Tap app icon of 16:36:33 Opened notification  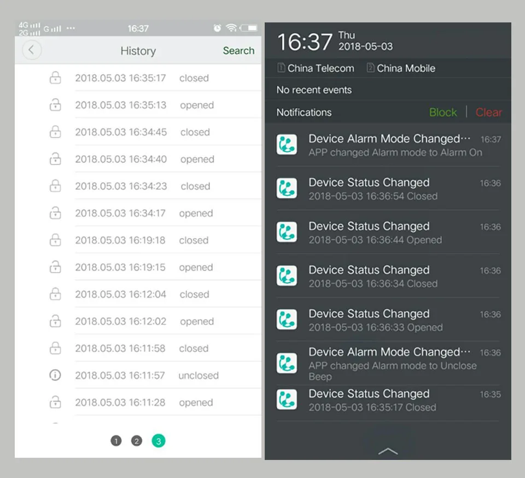pyautogui.click(x=287, y=319)
